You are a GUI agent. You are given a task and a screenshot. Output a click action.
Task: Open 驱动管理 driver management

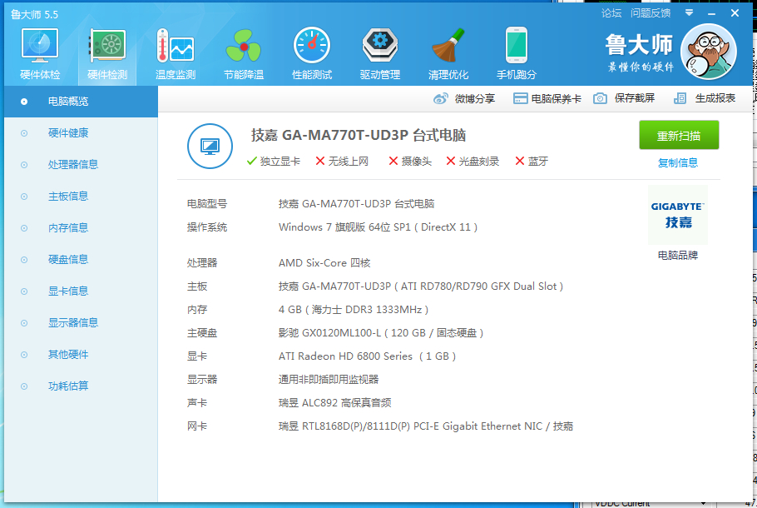coord(380,53)
